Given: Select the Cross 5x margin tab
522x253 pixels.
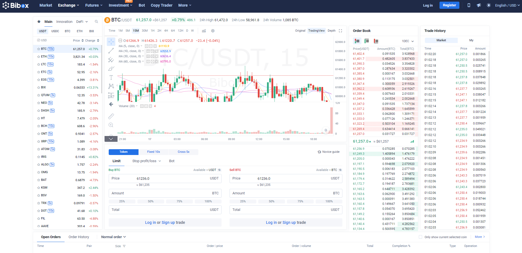Looking at the screenshot, I should (183, 152).
